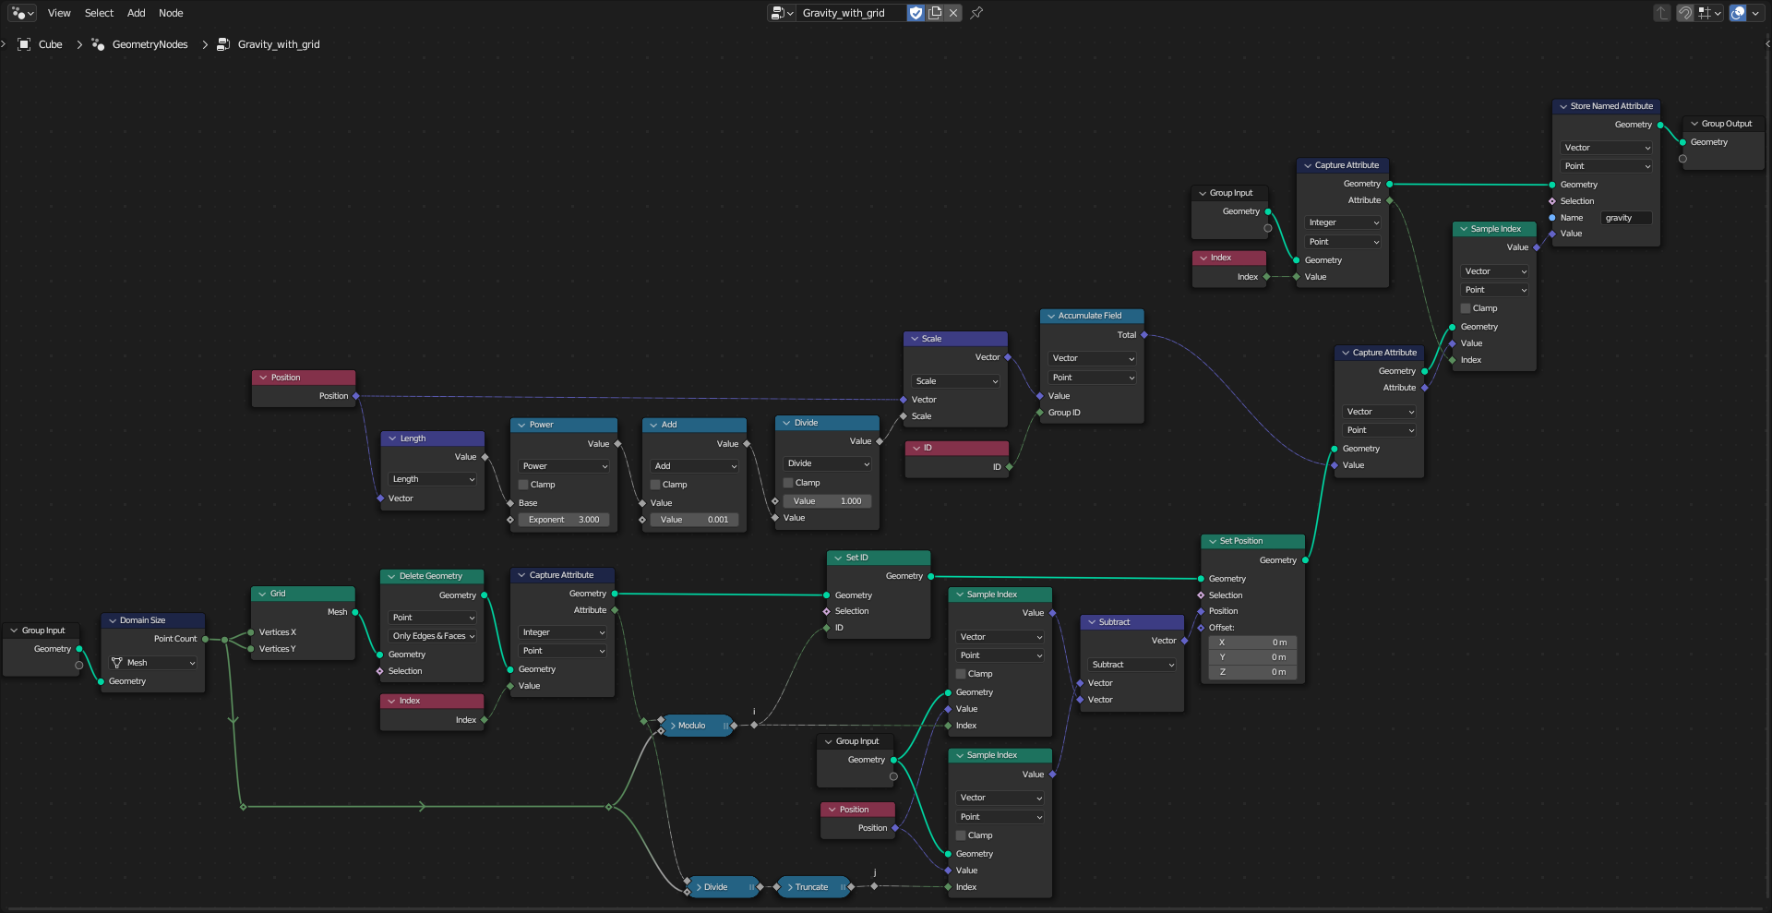Screen dimensions: 1772x913
Task: Collapse the Set Position node
Action: pyautogui.click(x=1212, y=541)
